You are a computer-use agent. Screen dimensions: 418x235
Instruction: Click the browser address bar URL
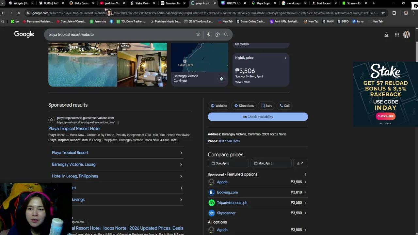point(205,13)
